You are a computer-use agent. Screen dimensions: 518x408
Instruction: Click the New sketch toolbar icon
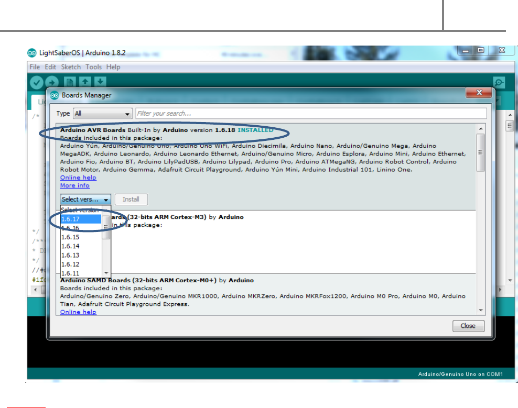pyautogui.click(x=70, y=82)
